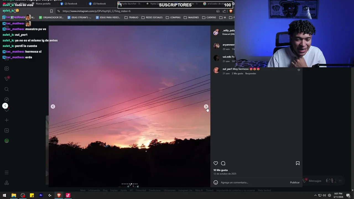Click the Publicar button
The height and width of the screenshot is (199, 354).
tap(295, 182)
